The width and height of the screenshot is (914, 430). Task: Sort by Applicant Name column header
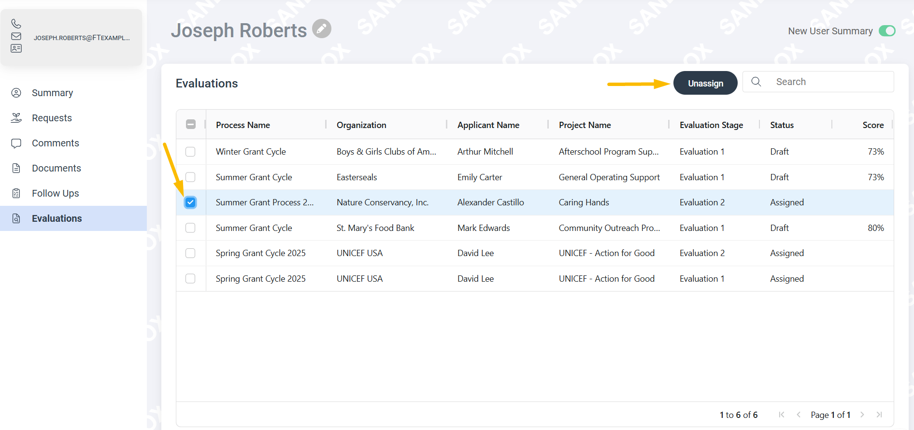tap(488, 125)
